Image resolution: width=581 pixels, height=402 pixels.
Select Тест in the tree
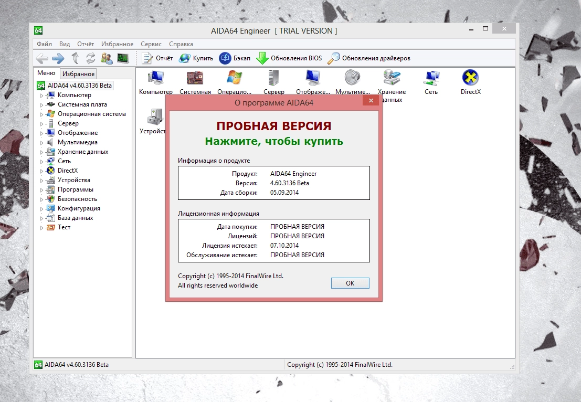tap(64, 227)
